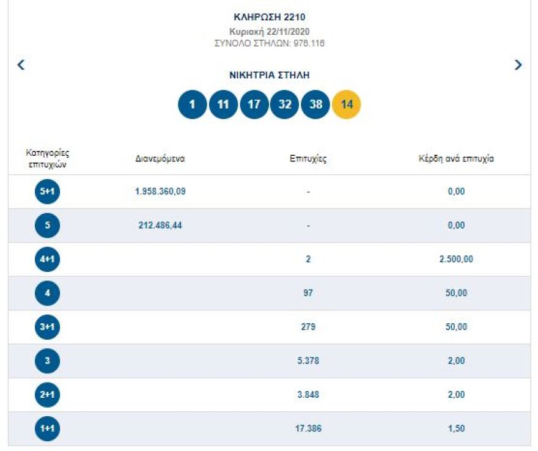Click the yellow Joker number 14 ball
This screenshot has height=451, width=538.
click(x=346, y=104)
